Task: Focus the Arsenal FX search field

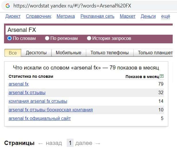Action: click(86, 30)
